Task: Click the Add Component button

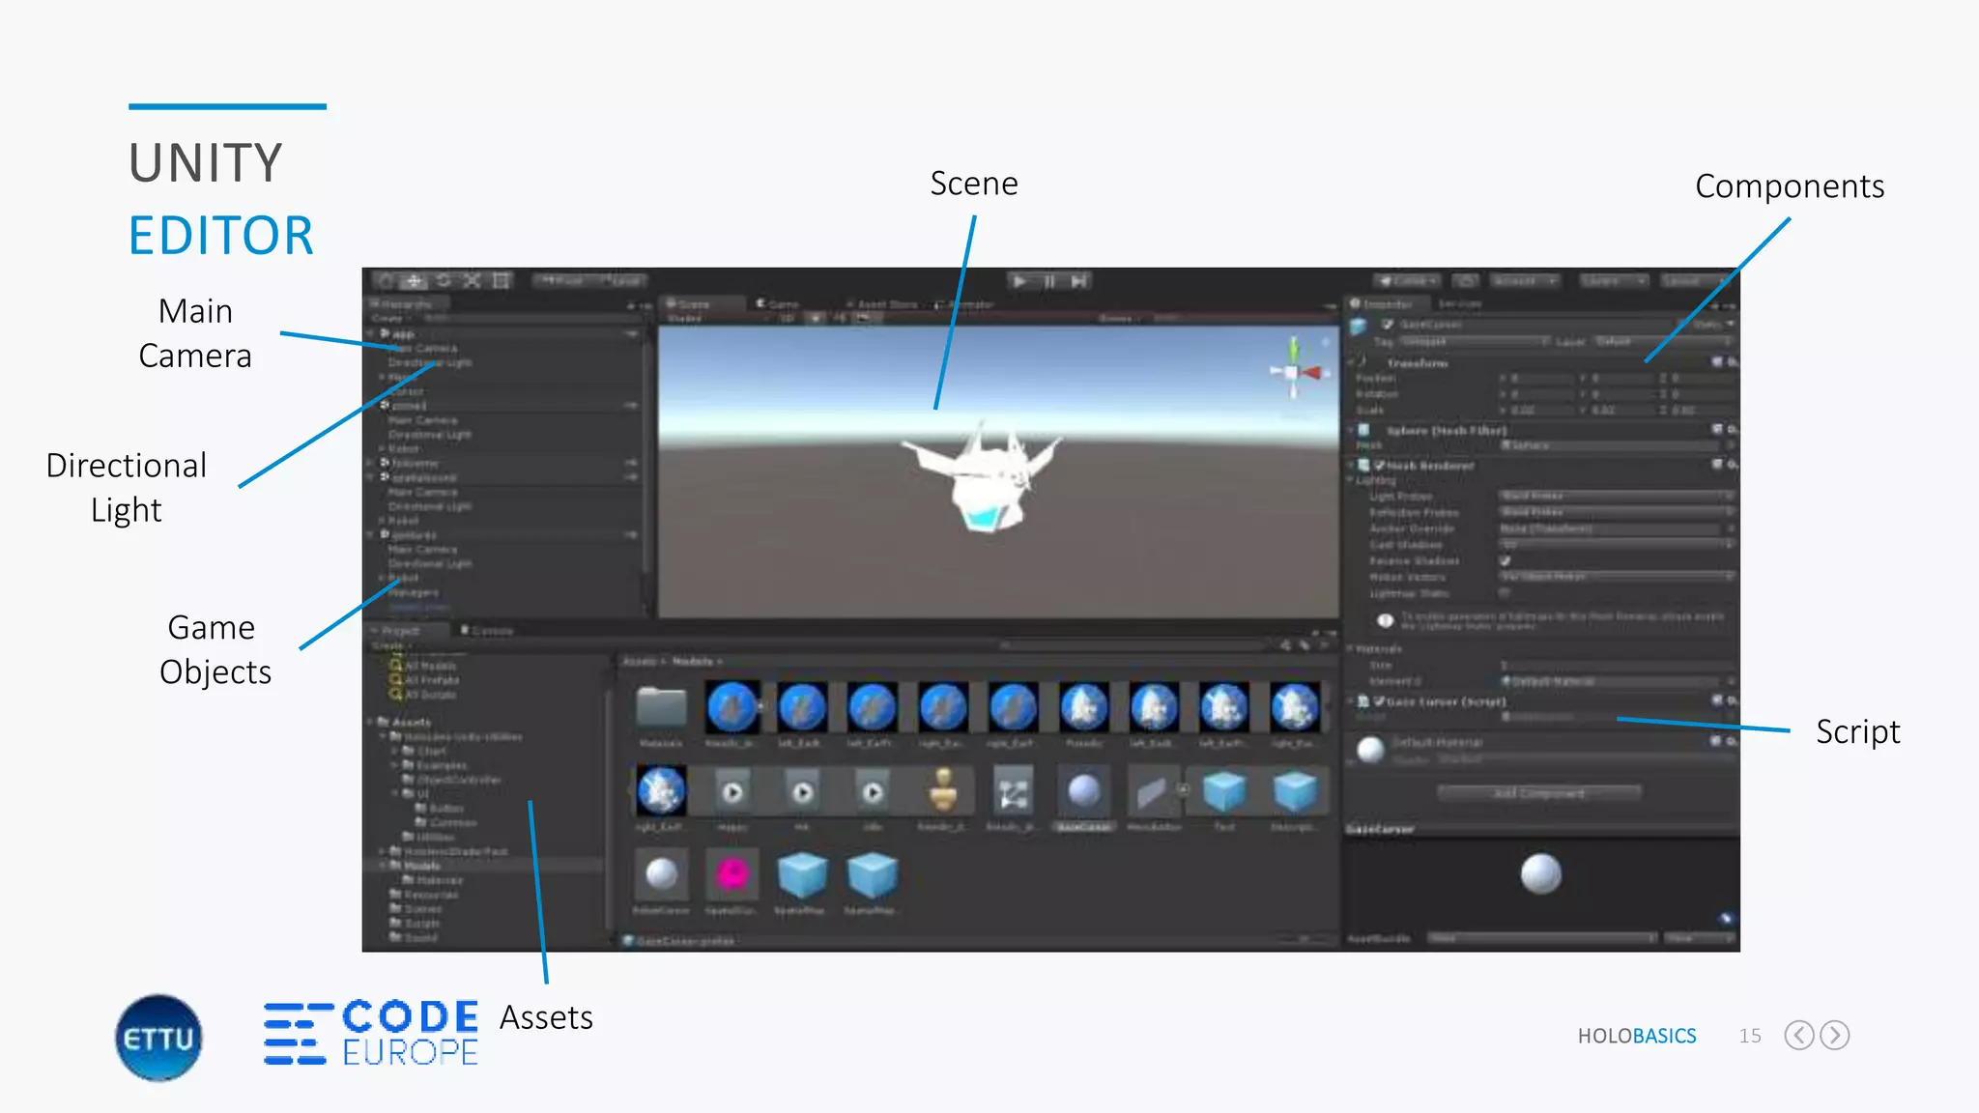Action: [x=1539, y=793]
